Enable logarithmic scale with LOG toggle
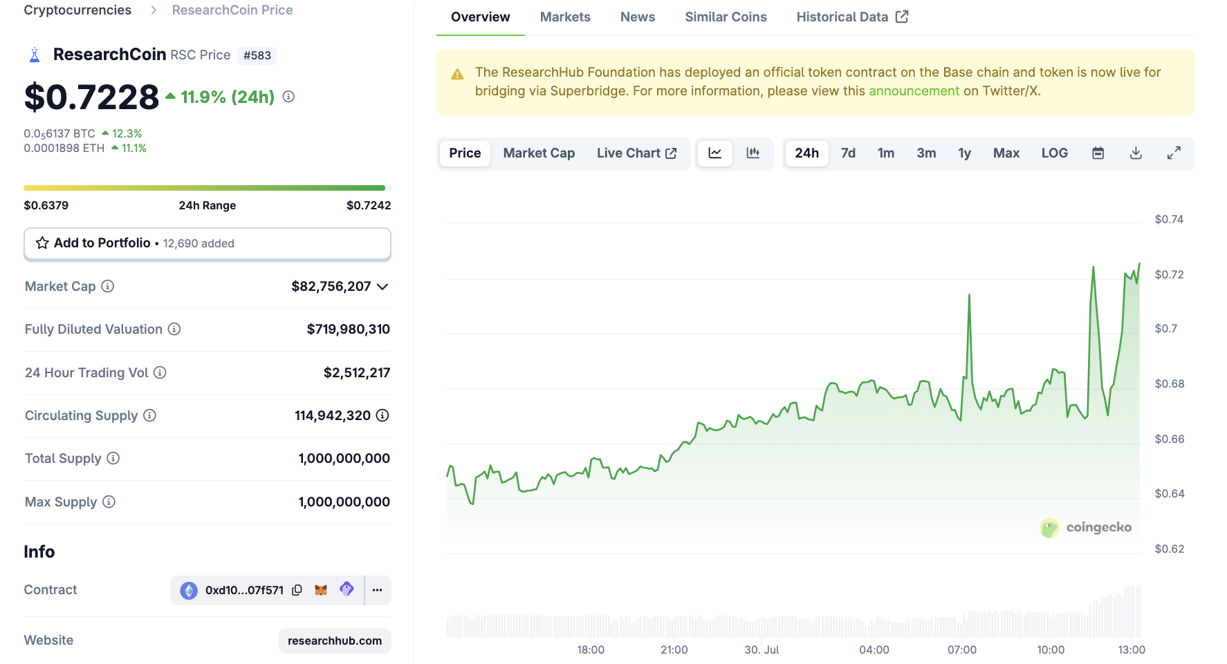The image size is (1227, 664). [1054, 153]
